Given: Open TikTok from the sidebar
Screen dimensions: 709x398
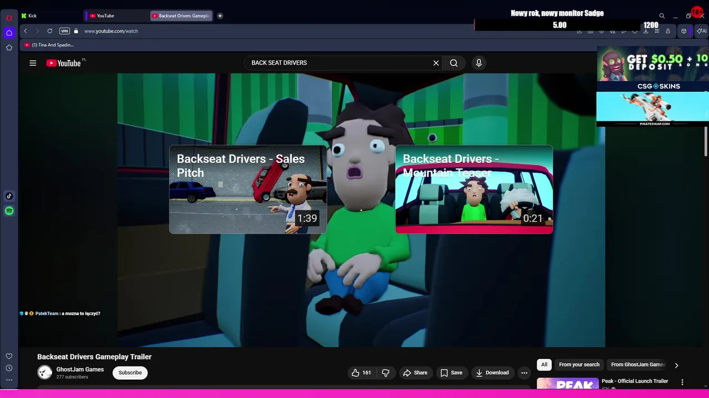Looking at the screenshot, I should pos(9,196).
